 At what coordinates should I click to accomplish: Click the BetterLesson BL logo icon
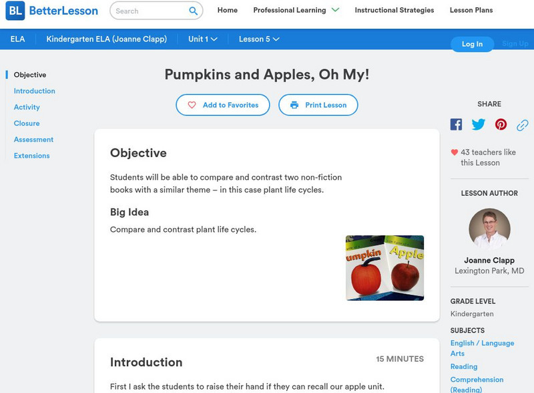coord(15,11)
